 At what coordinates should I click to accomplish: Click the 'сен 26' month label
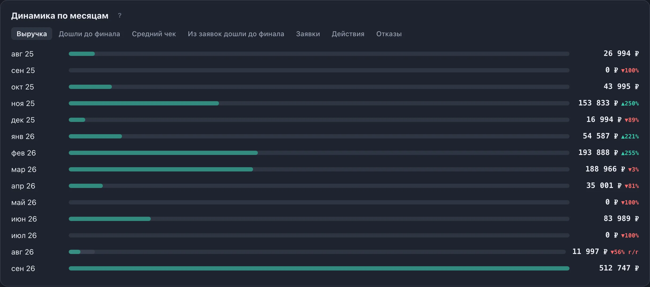23,269
